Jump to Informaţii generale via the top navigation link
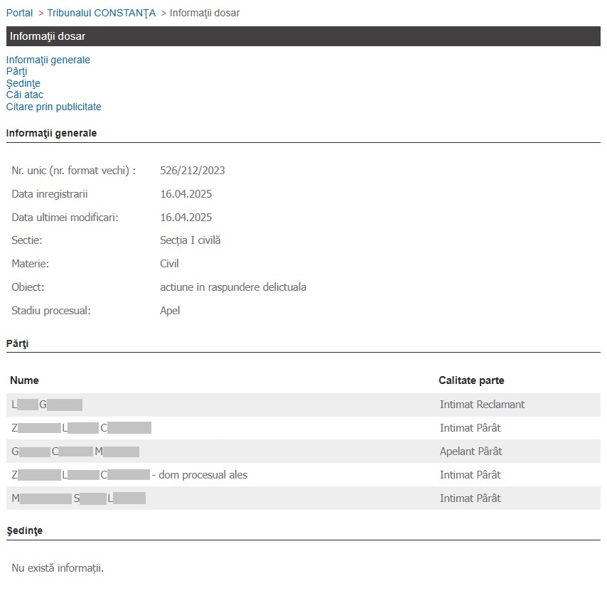607x593 pixels. (48, 60)
